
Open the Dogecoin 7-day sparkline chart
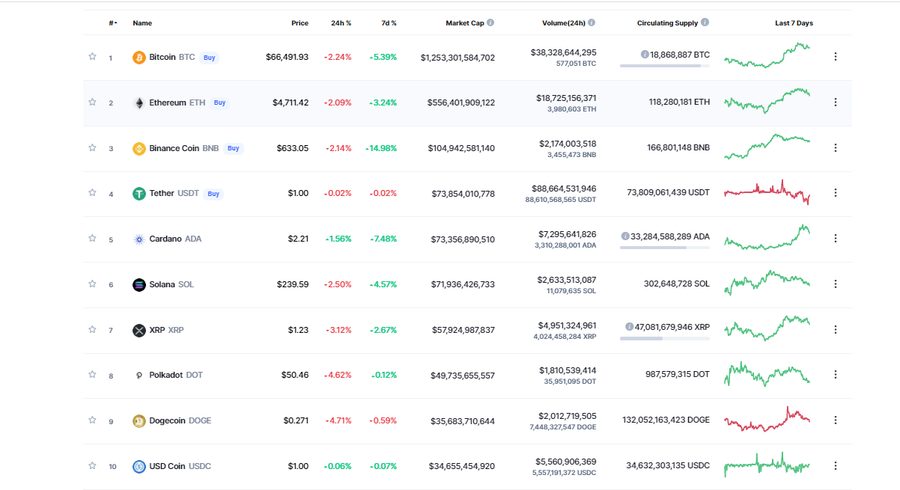point(767,420)
